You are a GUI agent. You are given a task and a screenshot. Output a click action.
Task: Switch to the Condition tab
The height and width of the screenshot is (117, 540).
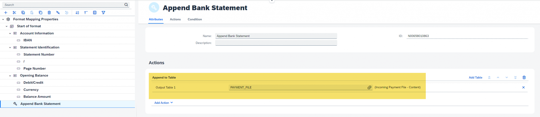pyautogui.click(x=195, y=19)
